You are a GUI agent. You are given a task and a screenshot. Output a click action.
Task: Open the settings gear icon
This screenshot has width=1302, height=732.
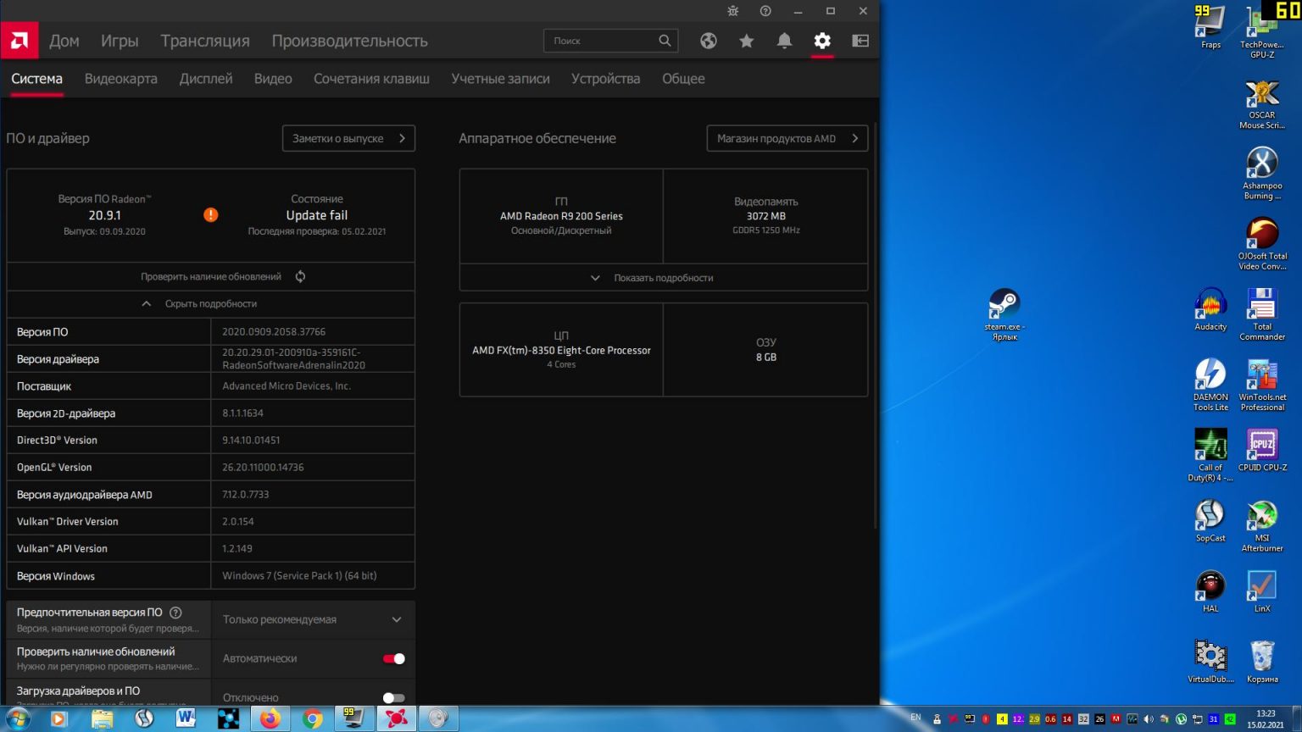822,41
